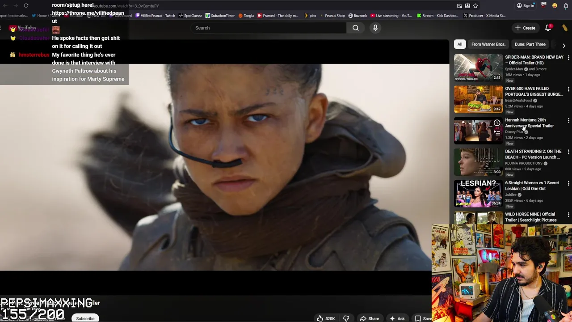The width and height of the screenshot is (572, 322).
Task: Click the Death Stranding 2 video title
Action: [533, 154]
